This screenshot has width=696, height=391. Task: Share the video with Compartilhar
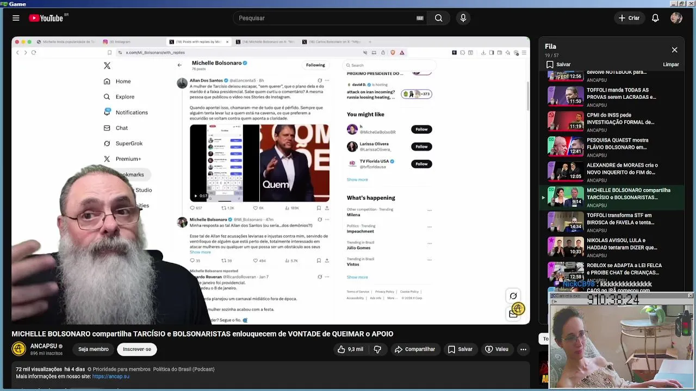(415, 349)
